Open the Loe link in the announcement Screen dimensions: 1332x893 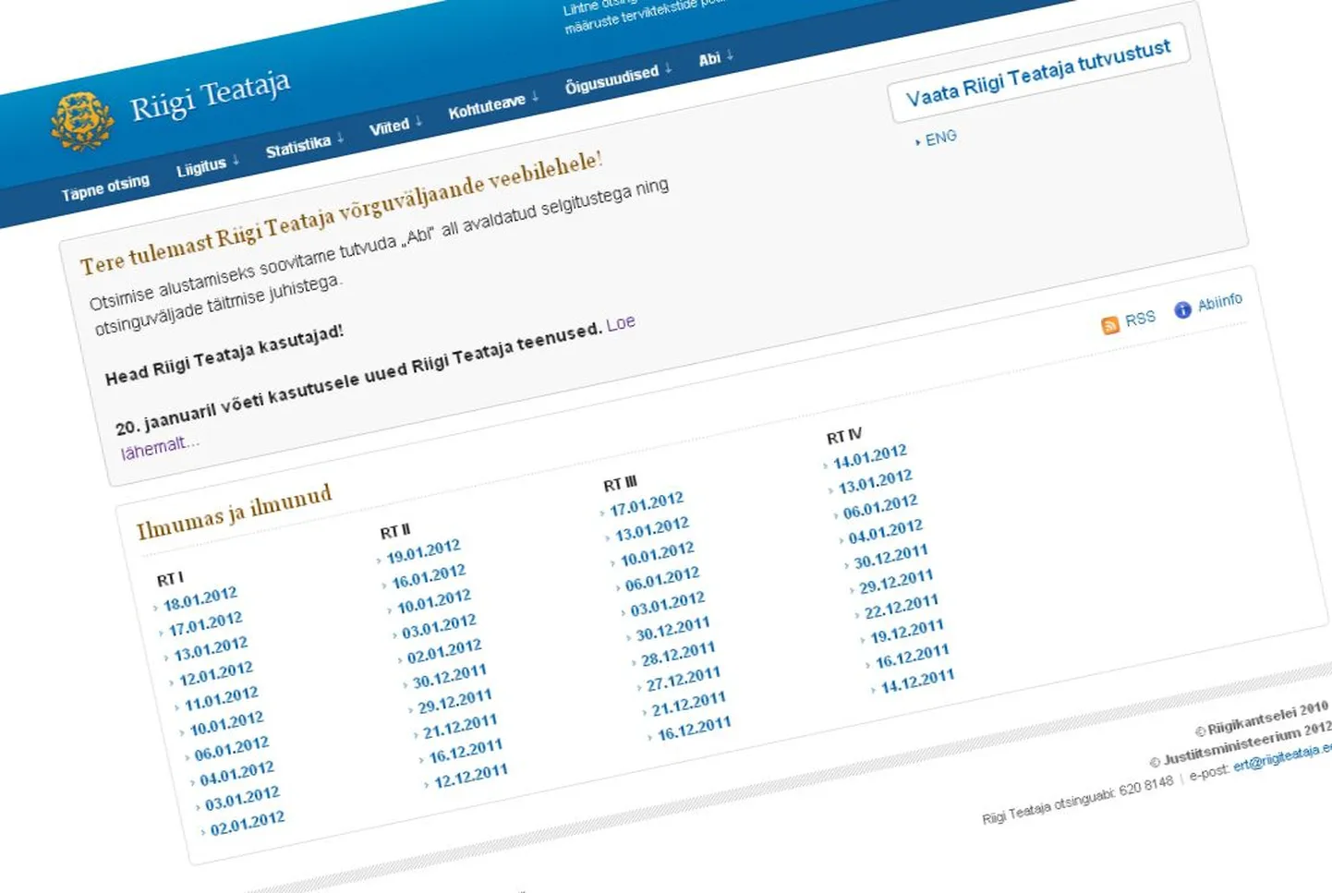[x=621, y=324]
